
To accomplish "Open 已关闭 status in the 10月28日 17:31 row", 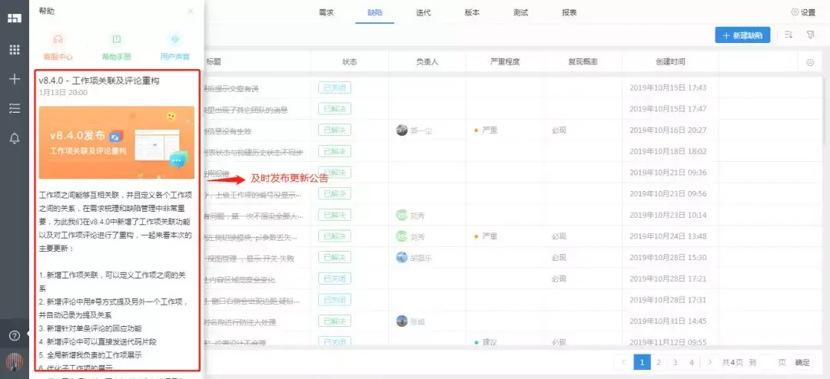I will tap(334, 300).
